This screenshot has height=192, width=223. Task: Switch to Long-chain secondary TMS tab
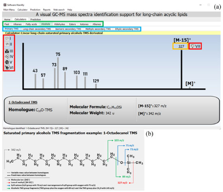tap(37, 29)
